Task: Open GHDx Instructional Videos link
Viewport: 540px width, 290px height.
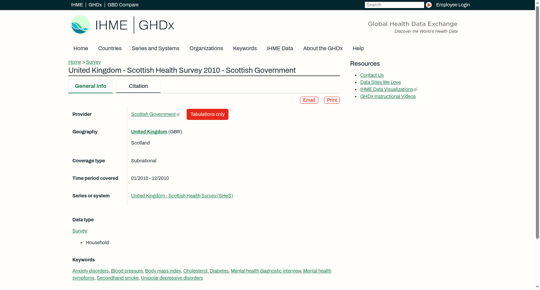Action: pyautogui.click(x=388, y=96)
